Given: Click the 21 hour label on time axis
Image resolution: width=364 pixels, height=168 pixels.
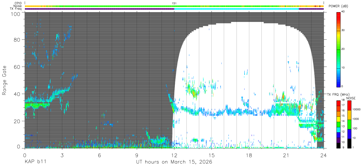Looking at the screenshot, I should tap(286, 155).
